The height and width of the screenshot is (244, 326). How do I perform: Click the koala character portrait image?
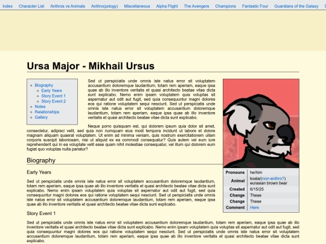[x=261, y=124]
